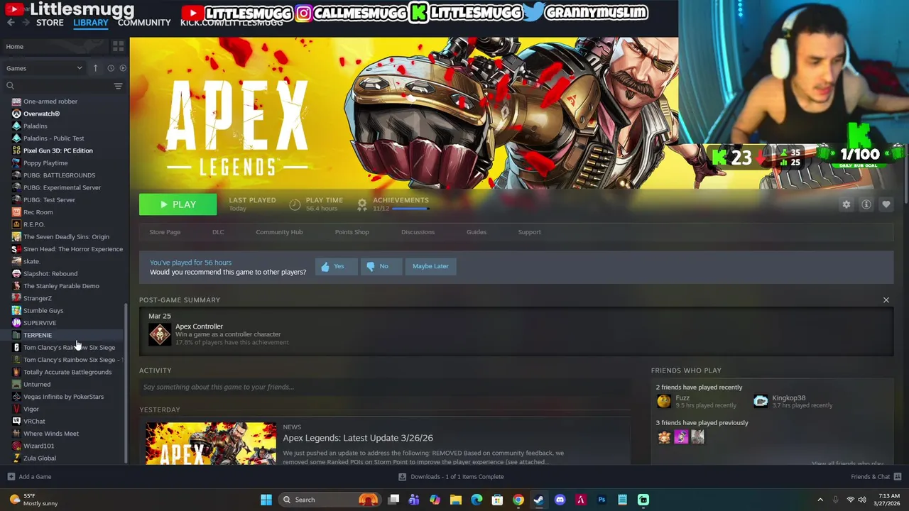The height and width of the screenshot is (511, 909).
Task: Open Microsoft Edge from the taskbar
Action: point(477,500)
